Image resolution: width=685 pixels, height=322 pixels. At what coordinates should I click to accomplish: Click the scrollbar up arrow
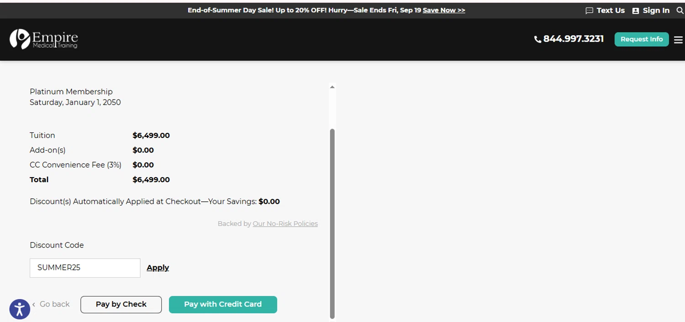(x=332, y=87)
